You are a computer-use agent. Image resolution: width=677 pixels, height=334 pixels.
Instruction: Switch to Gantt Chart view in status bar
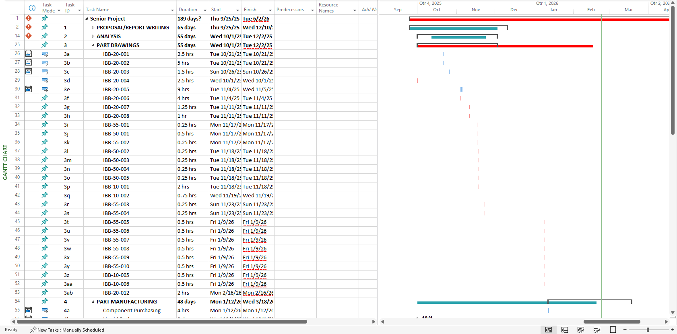(x=548, y=330)
